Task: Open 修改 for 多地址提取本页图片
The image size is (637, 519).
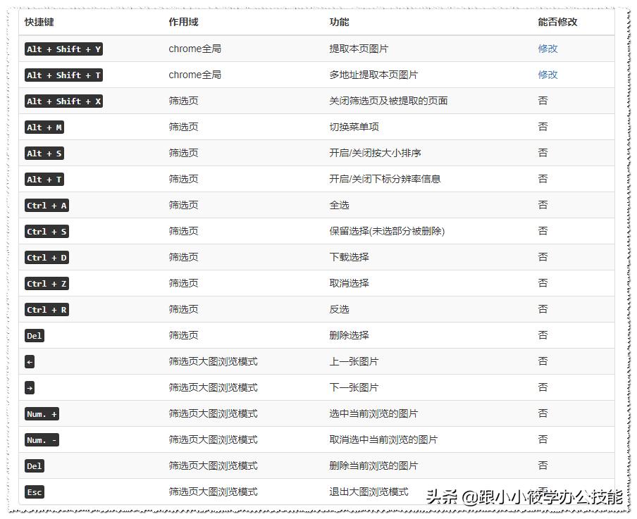Action: coord(548,75)
